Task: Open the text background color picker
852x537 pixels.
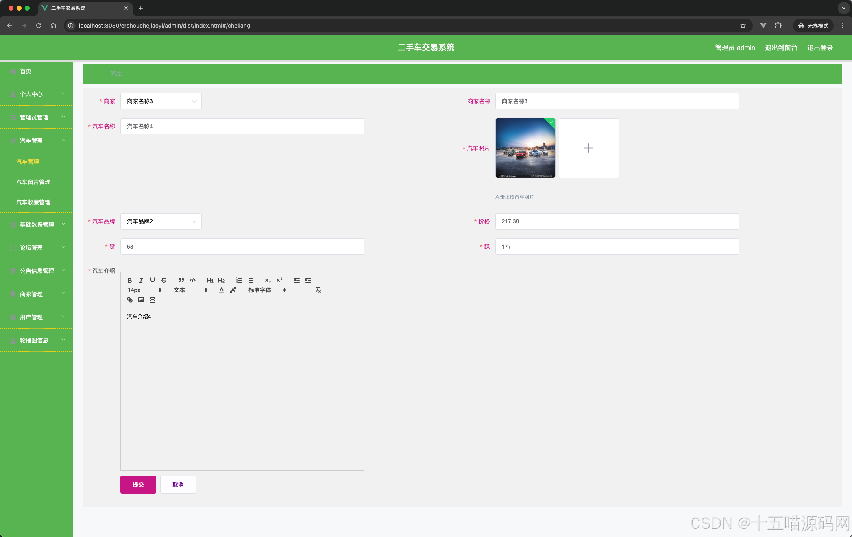Action: pyautogui.click(x=233, y=290)
